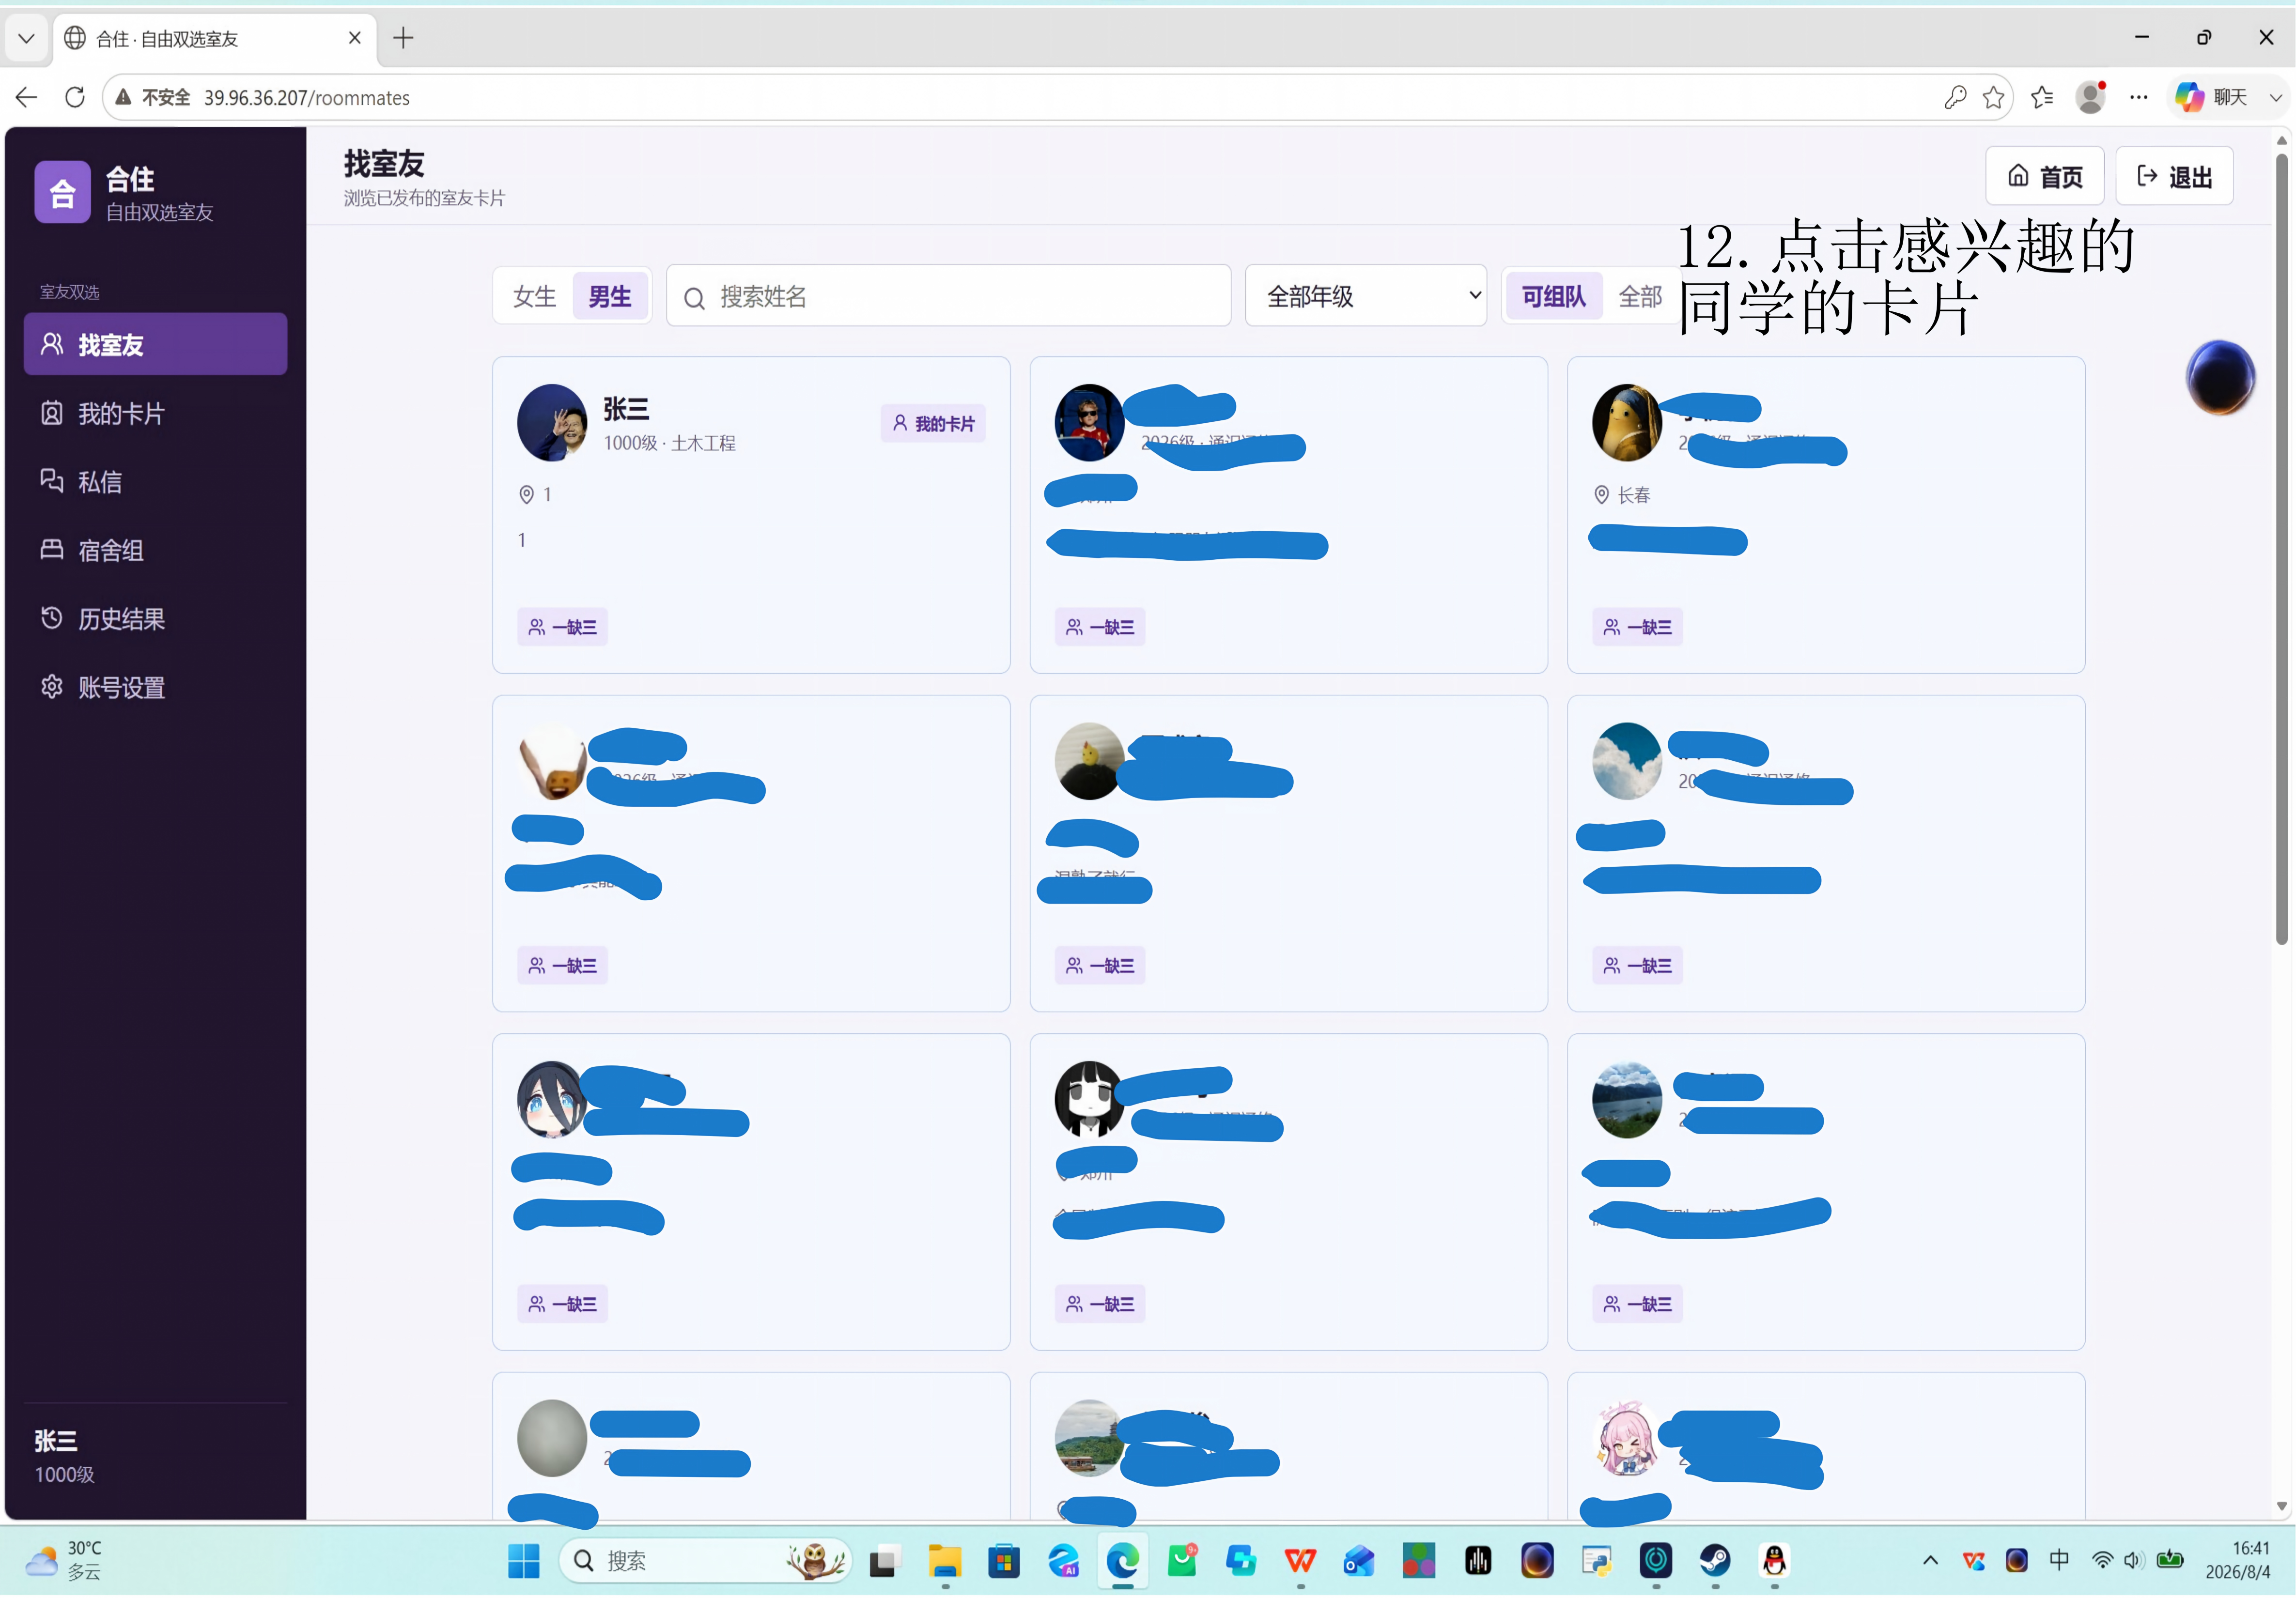Click the page vertical scrollbar
2296x1598 pixels.
(2281, 548)
